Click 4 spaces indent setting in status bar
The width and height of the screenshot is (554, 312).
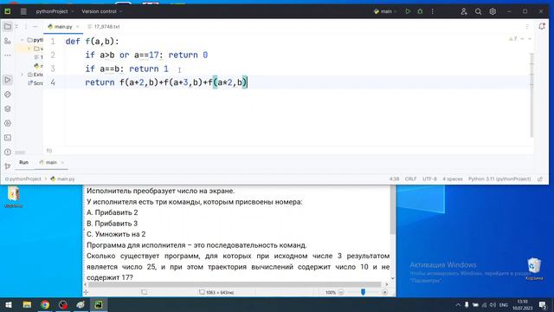tap(452, 179)
